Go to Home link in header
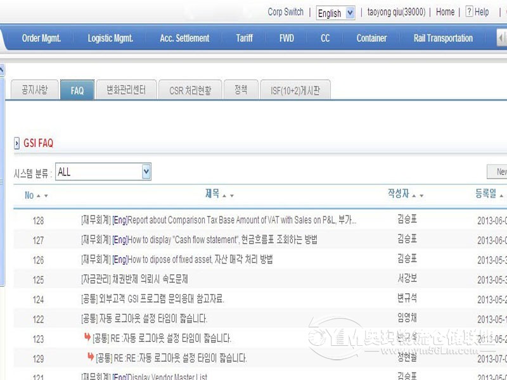Image resolution: width=507 pixels, height=380 pixels. click(446, 12)
